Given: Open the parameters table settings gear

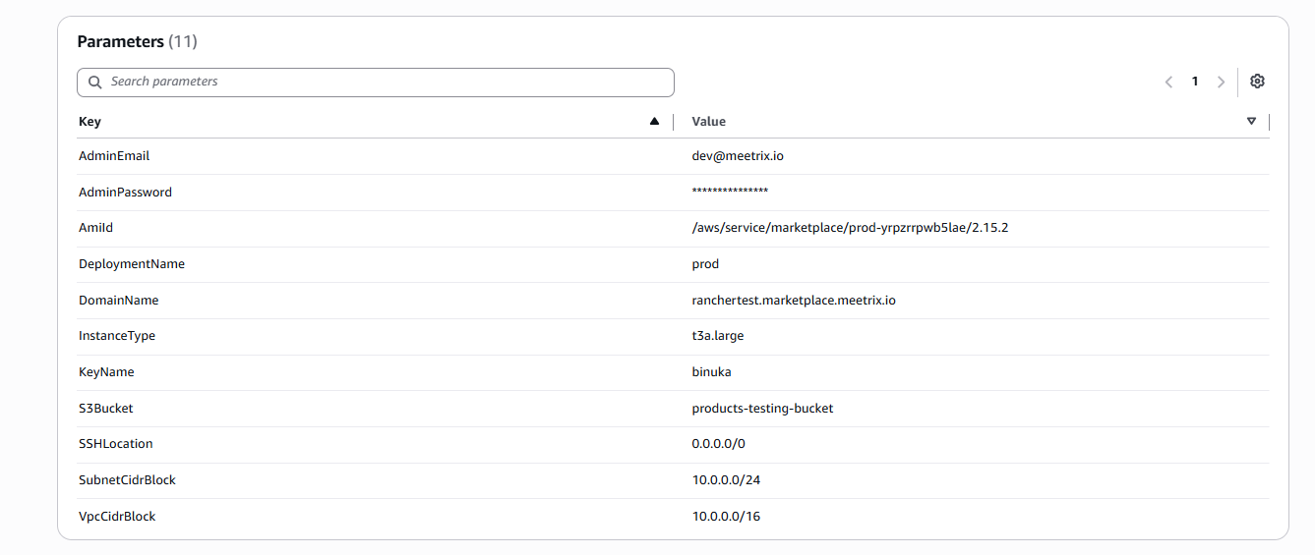Looking at the screenshot, I should [1257, 82].
